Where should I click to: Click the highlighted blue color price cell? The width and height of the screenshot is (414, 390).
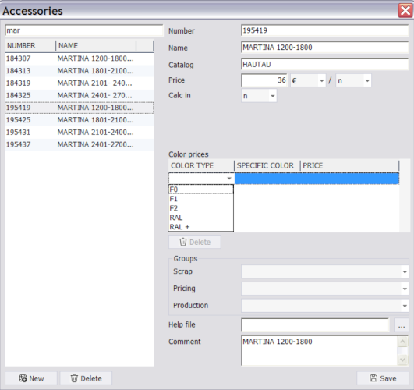pos(317,179)
